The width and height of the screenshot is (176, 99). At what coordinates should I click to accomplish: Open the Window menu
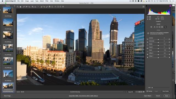57,1
